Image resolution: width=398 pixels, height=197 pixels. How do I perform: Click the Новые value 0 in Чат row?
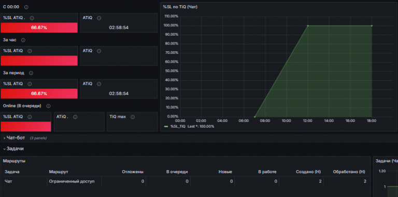pyautogui.click(x=231, y=181)
